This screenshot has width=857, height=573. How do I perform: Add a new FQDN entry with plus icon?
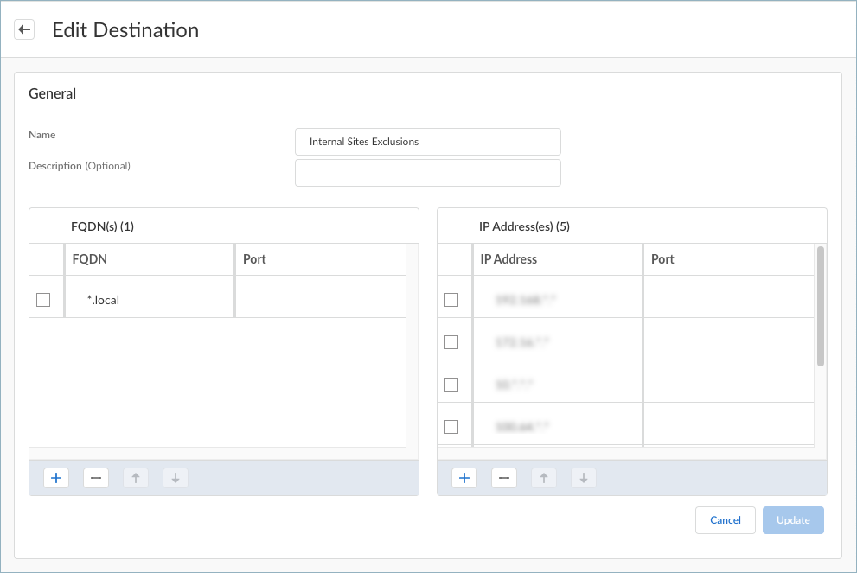pyautogui.click(x=56, y=478)
